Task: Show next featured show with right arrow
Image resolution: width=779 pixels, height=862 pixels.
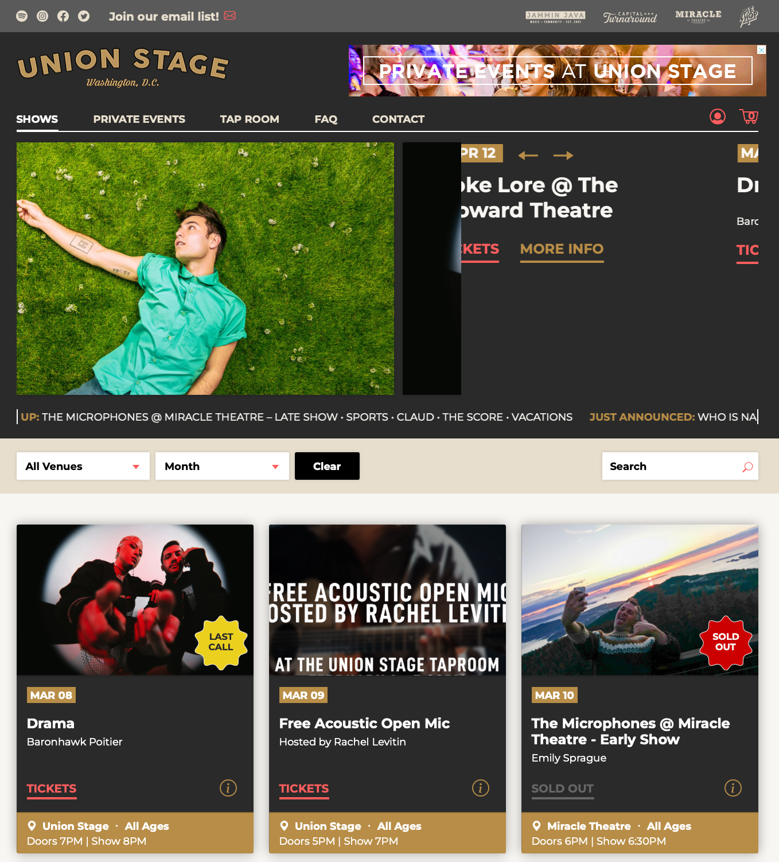Action: tap(563, 155)
